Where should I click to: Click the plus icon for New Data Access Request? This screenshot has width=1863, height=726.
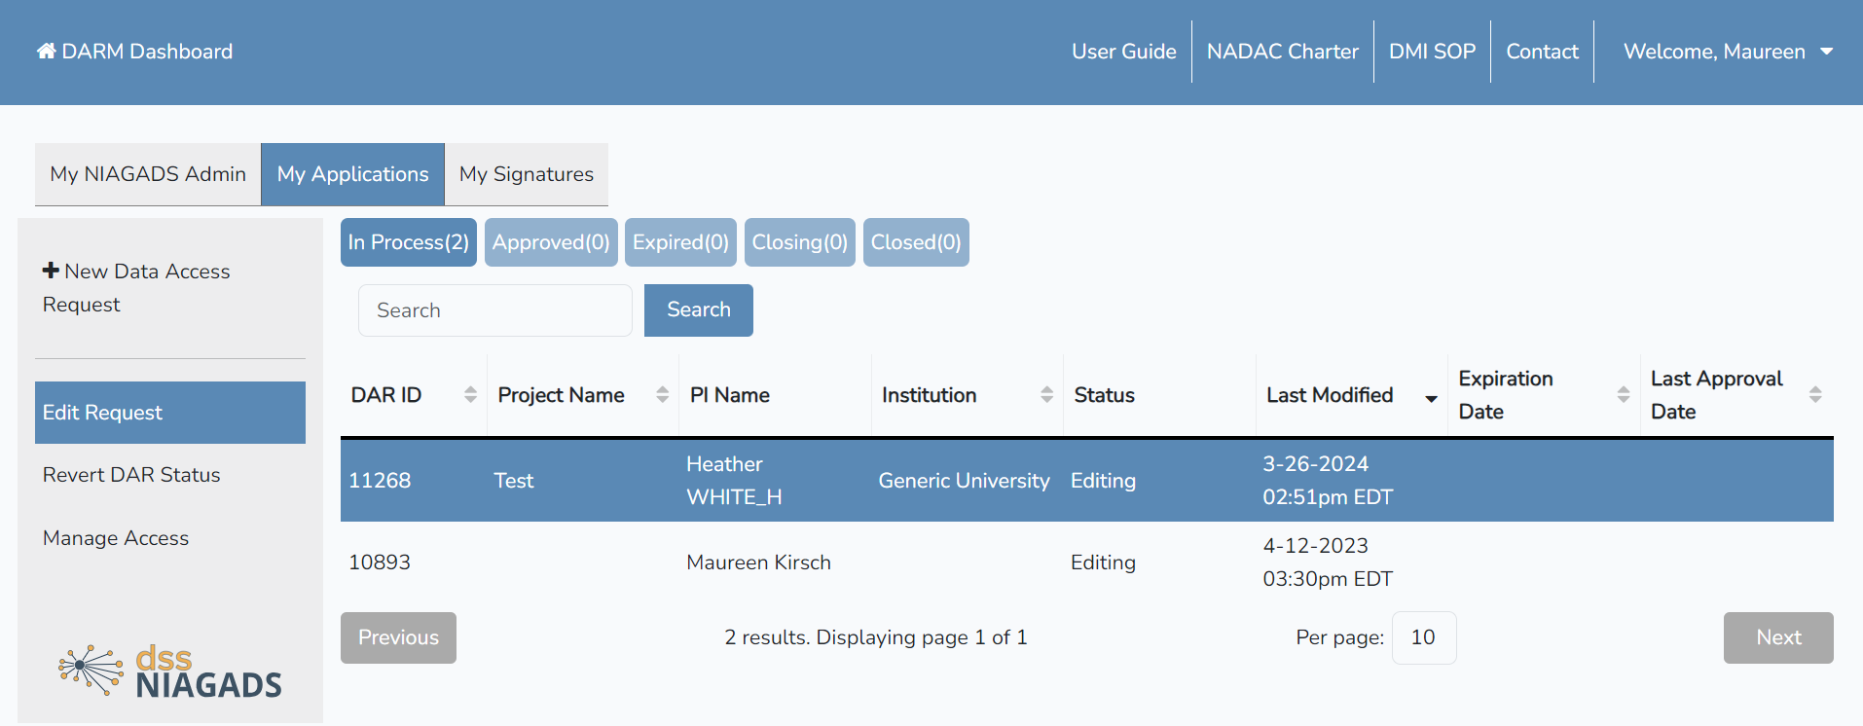[x=51, y=271]
